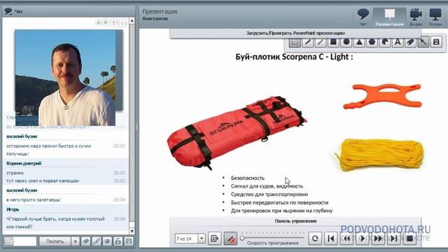Click user name Коркин дмитрий
The width and height of the screenshot is (448, 252).
24,163
